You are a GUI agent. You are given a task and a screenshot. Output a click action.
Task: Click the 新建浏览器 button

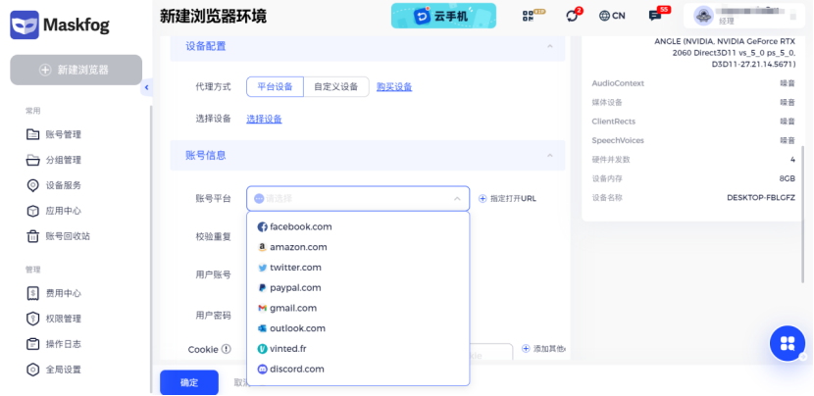pyautogui.click(x=76, y=70)
